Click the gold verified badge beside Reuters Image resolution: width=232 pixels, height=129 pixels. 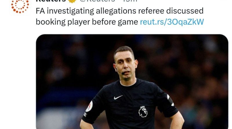point(72,1)
